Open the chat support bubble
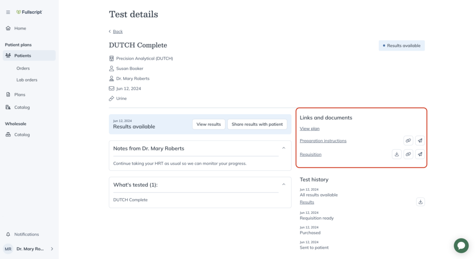 coord(461,246)
